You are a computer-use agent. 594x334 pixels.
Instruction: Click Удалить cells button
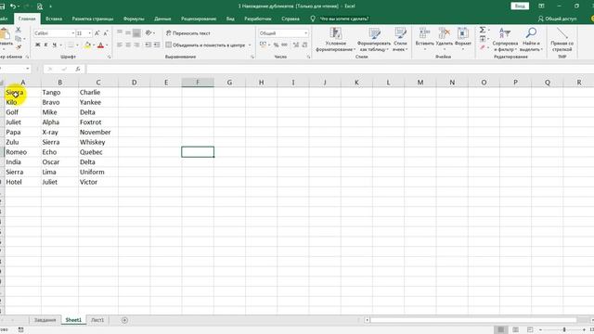pos(444,39)
